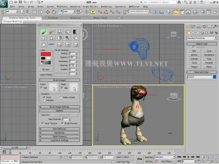Click the object name field Line03
Screen dimensions: 219x164
click(200, 77)
